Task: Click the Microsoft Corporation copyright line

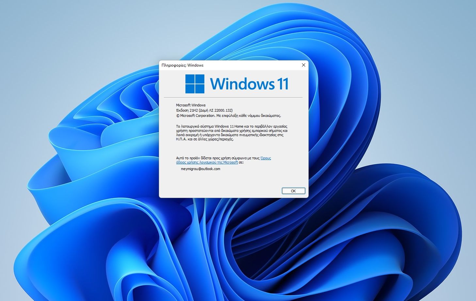Action: coord(229,115)
